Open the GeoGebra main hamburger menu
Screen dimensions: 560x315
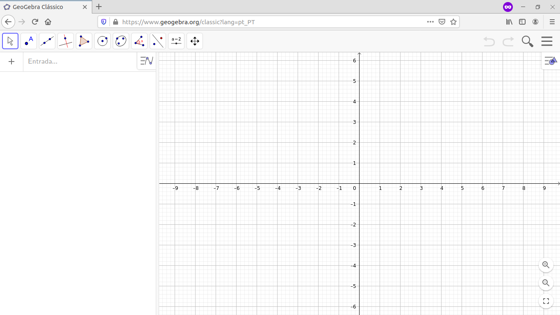point(547,41)
